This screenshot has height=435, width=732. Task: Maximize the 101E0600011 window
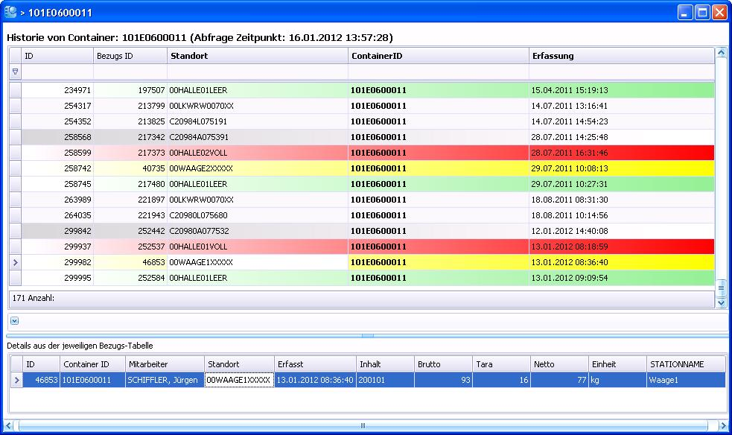[x=702, y=13]
